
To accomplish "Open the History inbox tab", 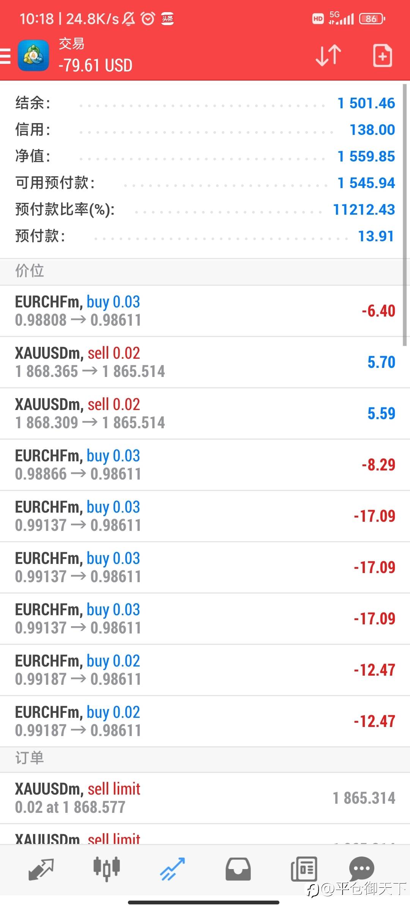I will [238, 869].
